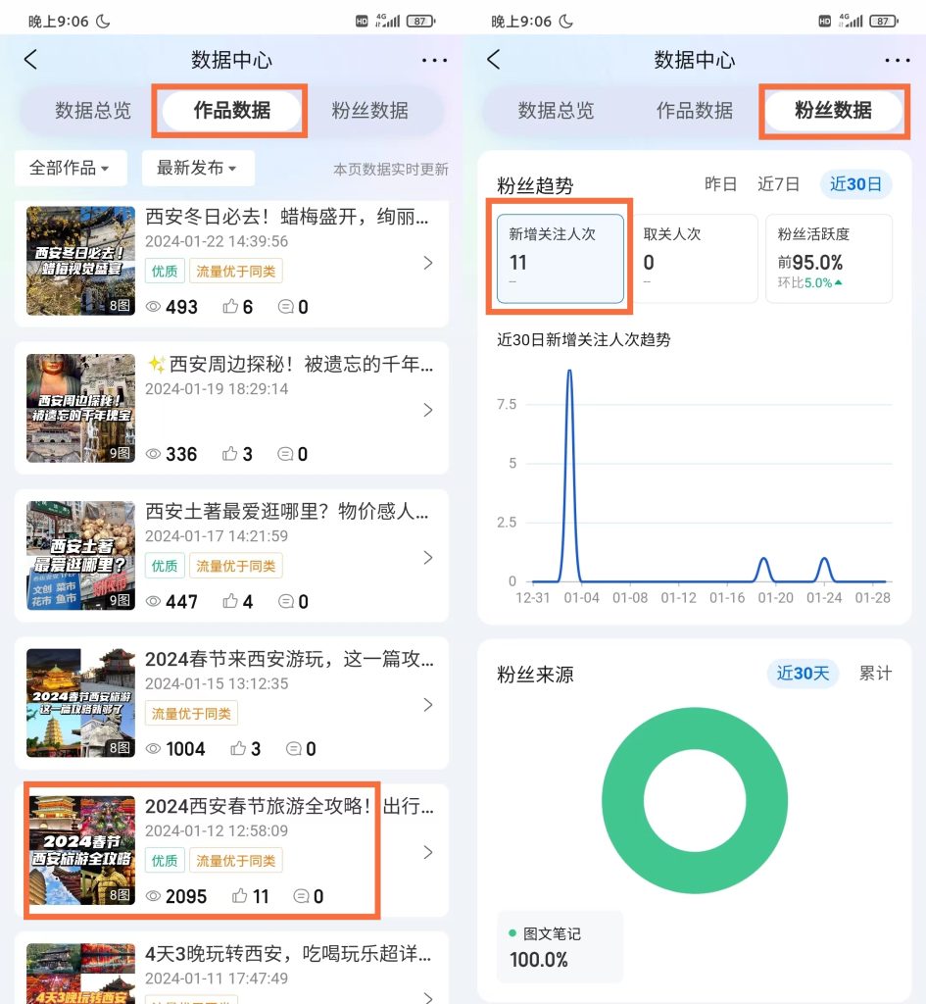Switch the fan trend range to 近7日
The height and width of the screenshot is (1004, 926).
coord(778,184)
